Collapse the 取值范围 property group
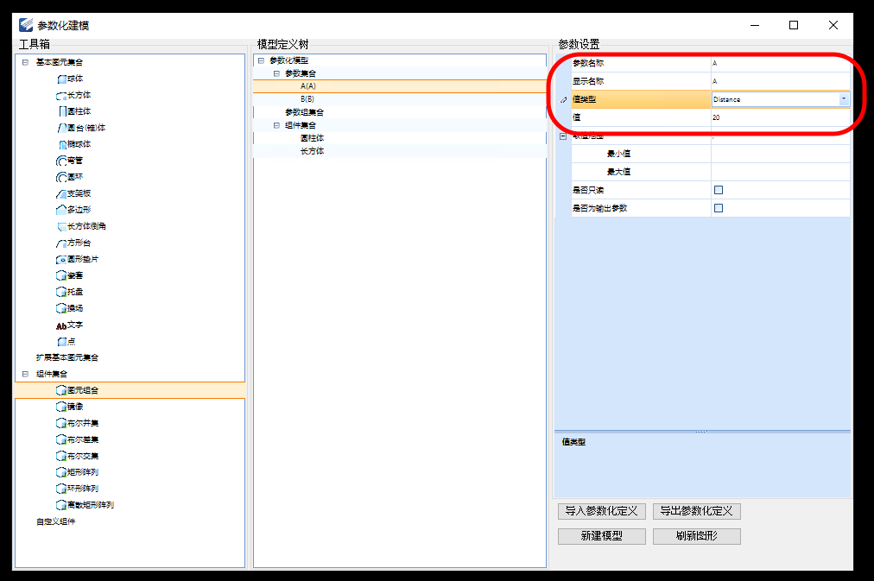The image size is (874, 581). (x=563, y=136)
